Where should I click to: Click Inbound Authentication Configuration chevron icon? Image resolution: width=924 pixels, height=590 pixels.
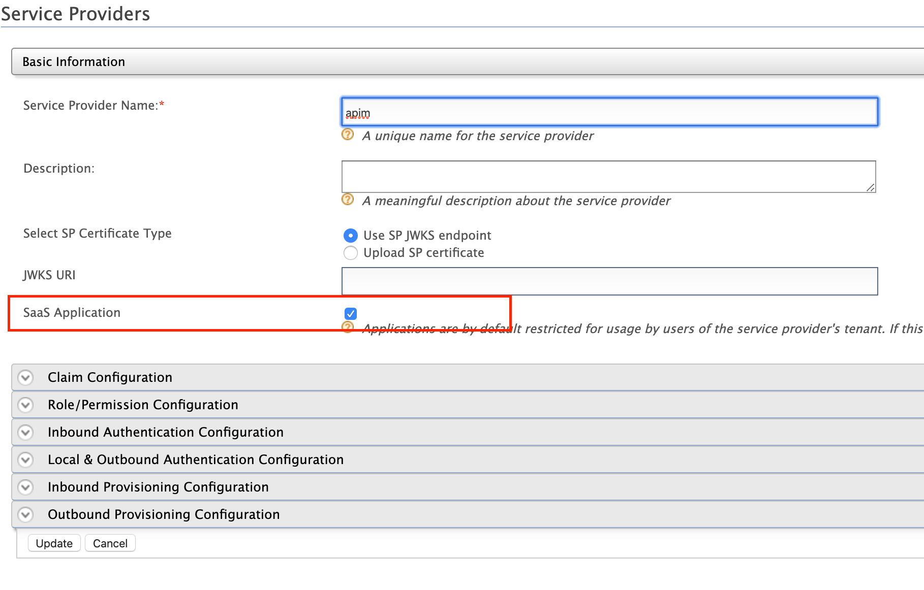point(25,433)
